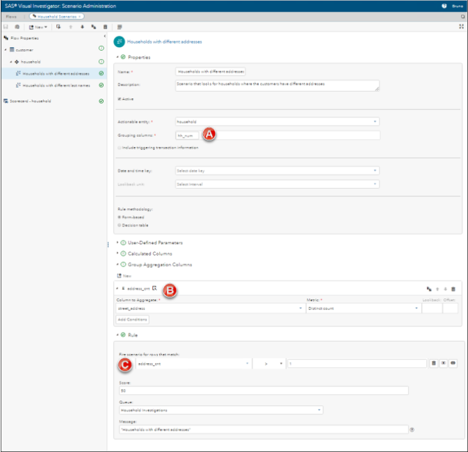Toggle the Active checkbox

click(120, 99)
